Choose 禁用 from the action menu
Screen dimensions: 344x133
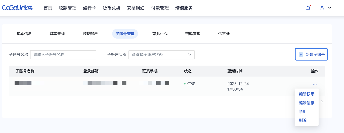click(x=303, y=112)
